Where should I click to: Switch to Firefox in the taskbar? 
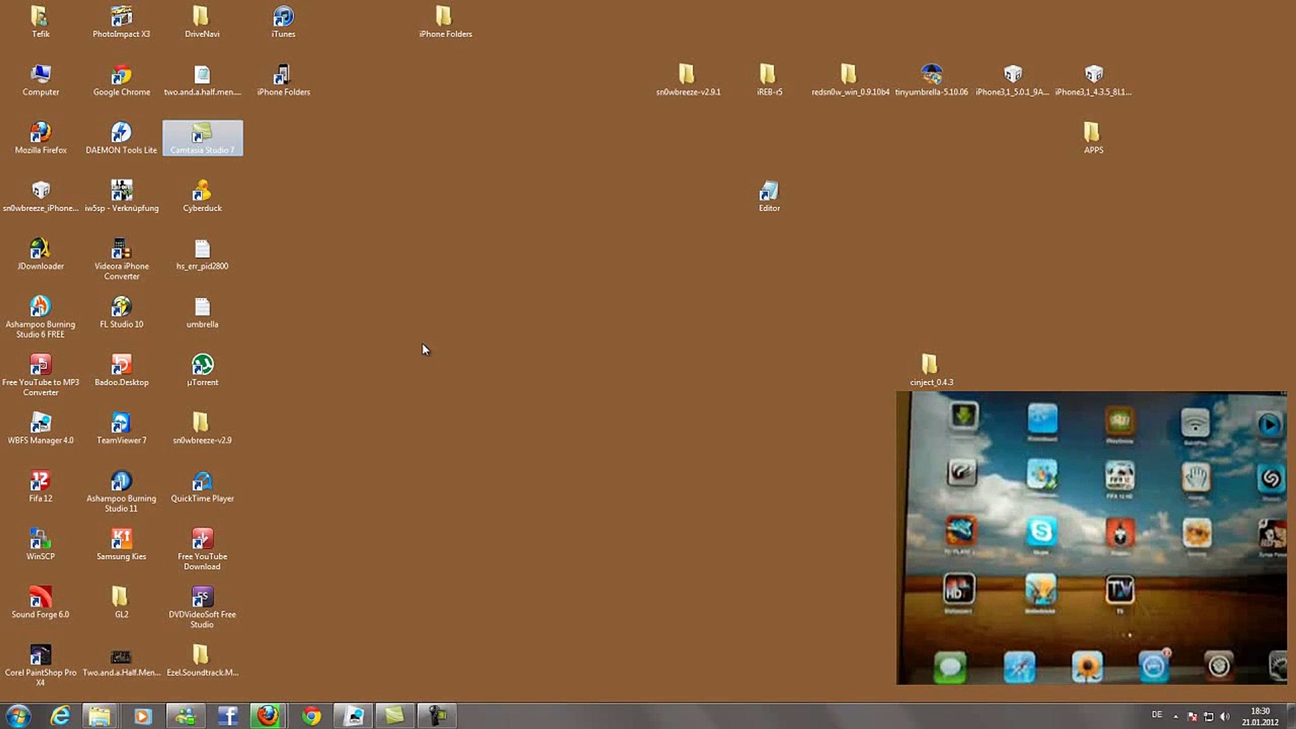269,715
